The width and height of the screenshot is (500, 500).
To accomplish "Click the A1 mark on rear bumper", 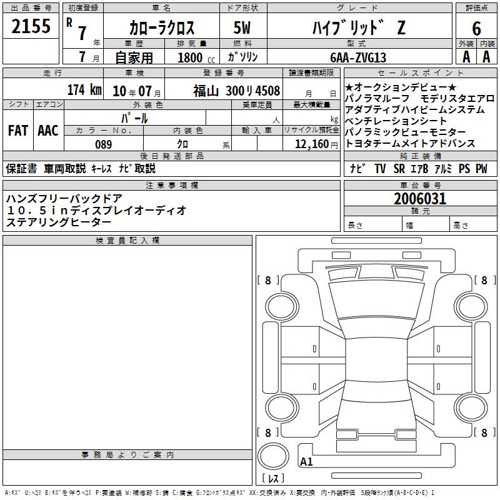I will tap(306, 461).
